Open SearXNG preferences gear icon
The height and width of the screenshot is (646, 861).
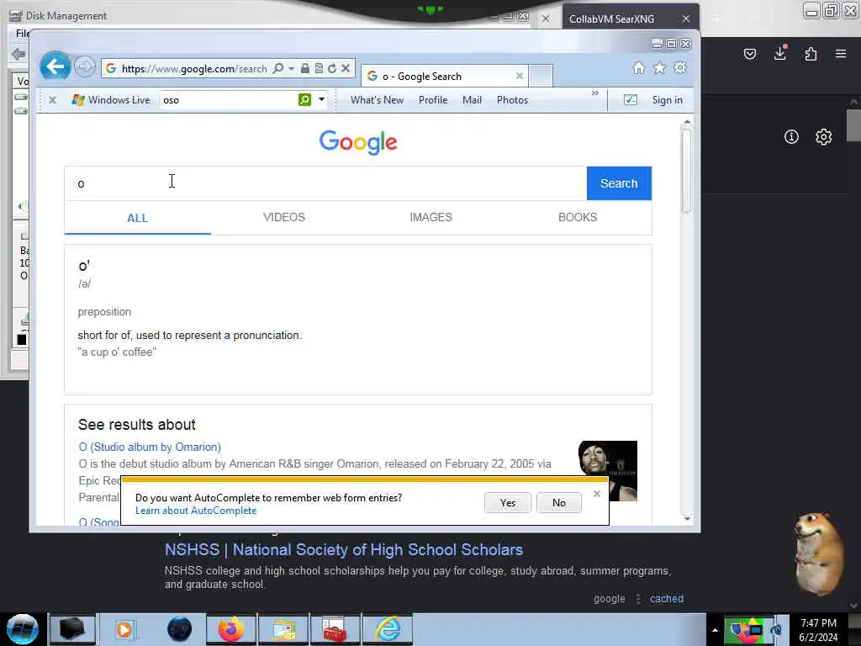point(824,137)
